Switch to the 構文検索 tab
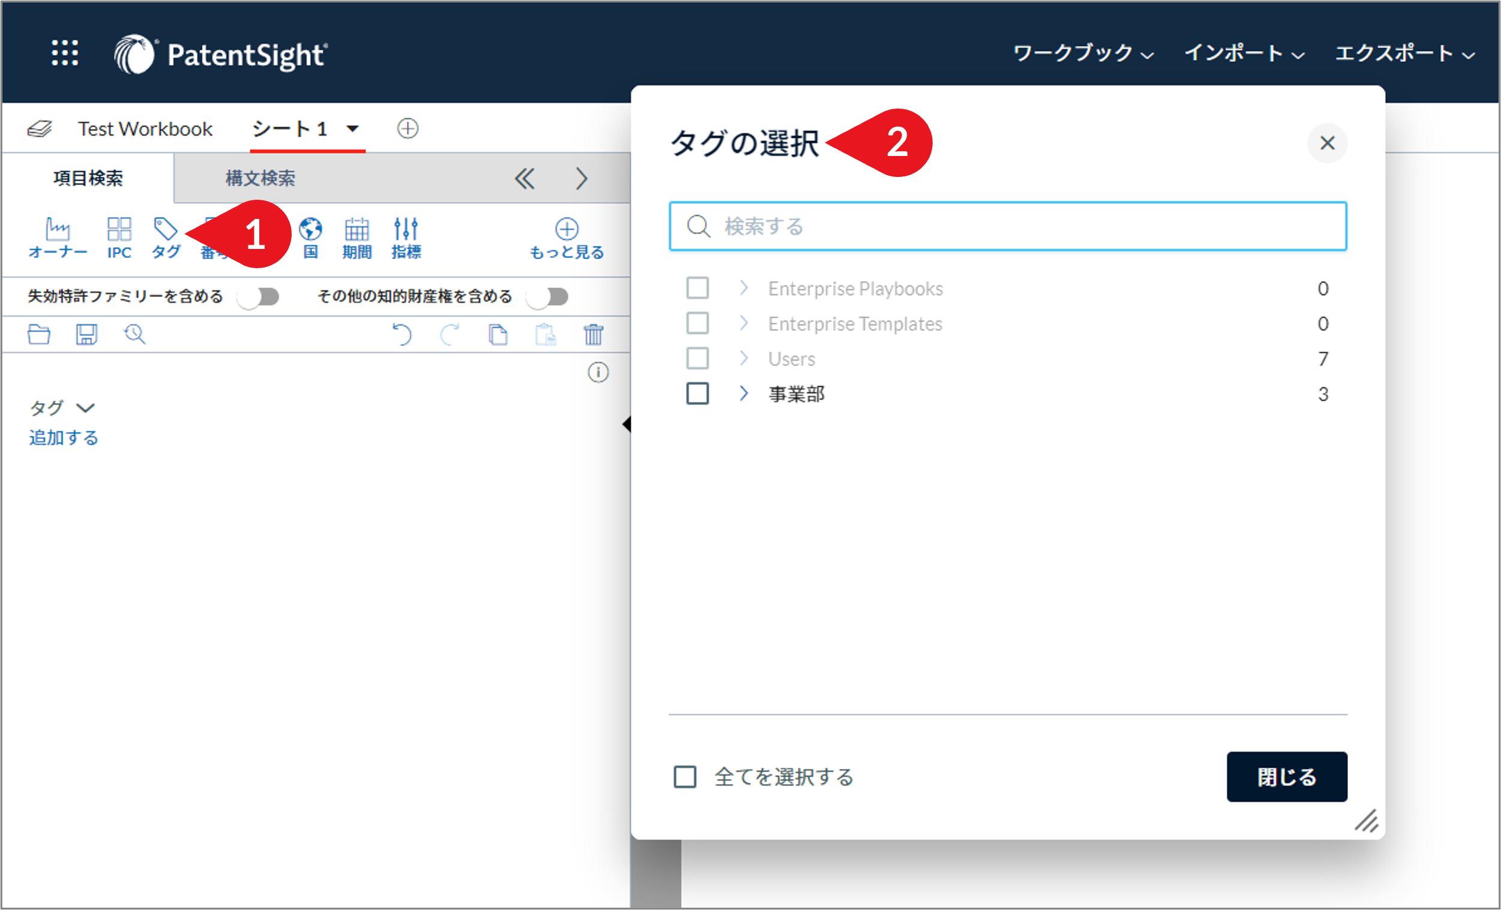The image size is (1501, 910). (x=260, y=178)
